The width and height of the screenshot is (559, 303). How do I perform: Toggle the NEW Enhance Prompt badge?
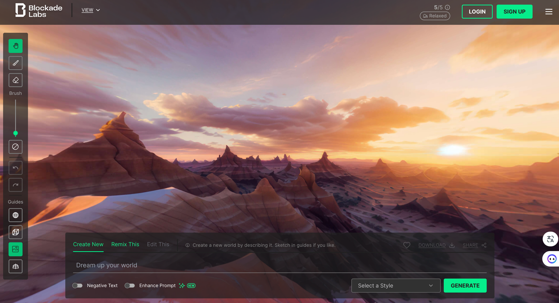click(130, 285)
